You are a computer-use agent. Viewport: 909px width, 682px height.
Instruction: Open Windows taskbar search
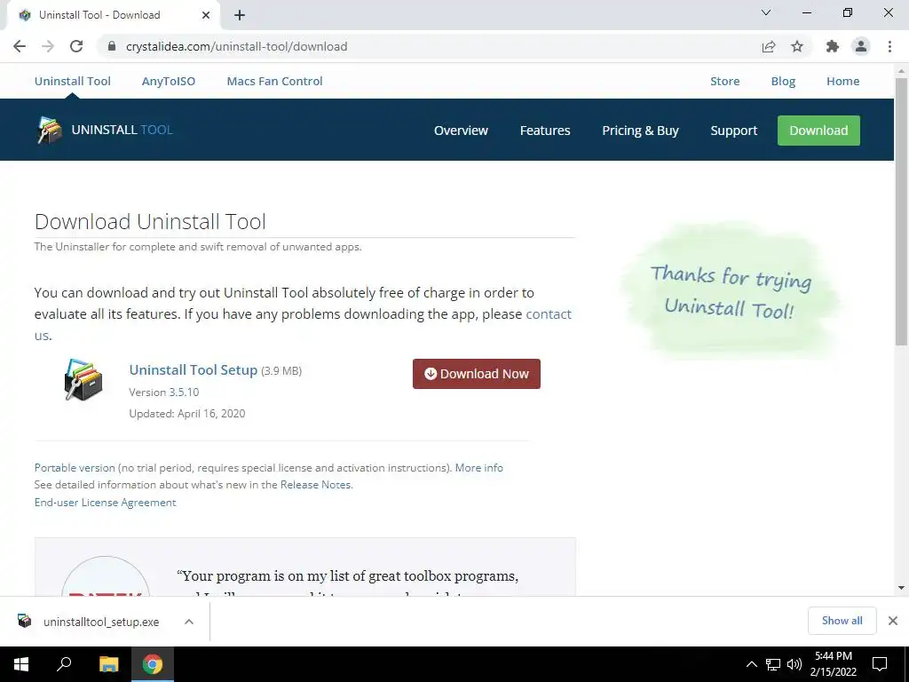pos(64,664)
